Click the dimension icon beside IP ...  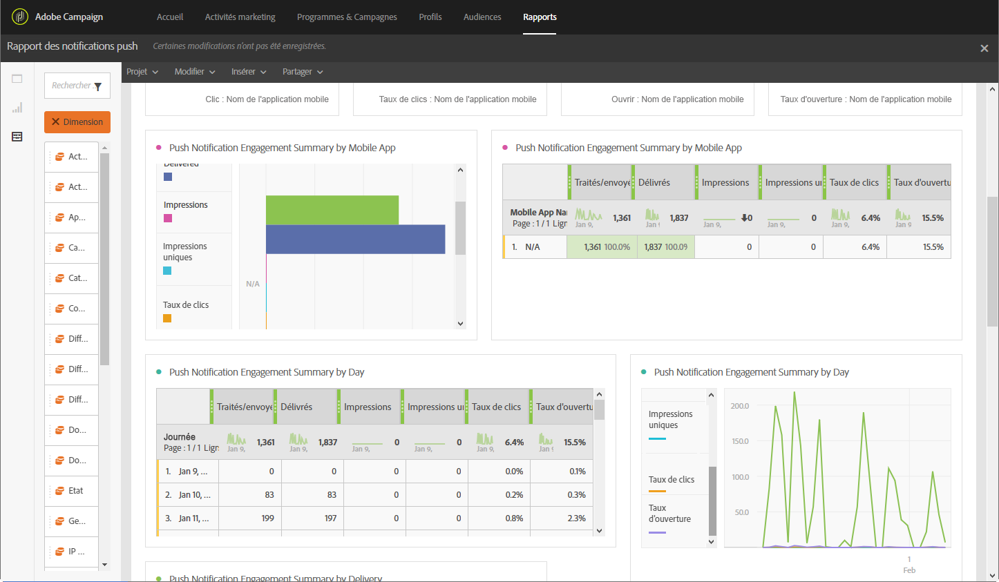click(60, 552)
